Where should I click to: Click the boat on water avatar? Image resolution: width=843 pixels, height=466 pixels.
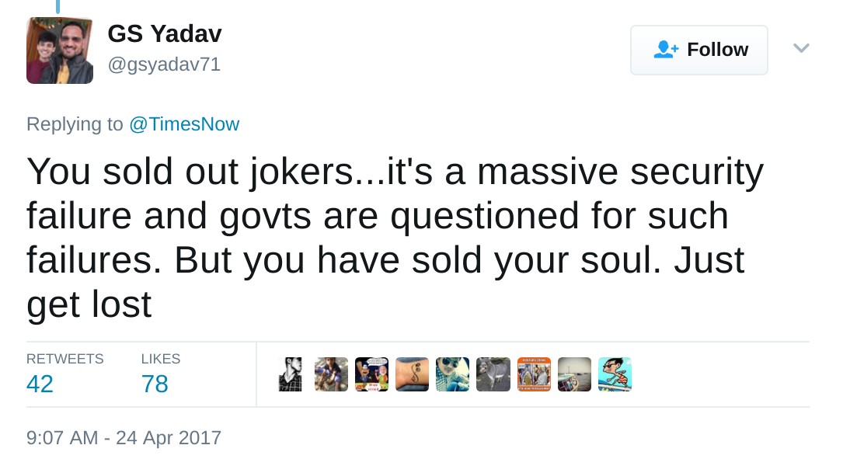click(x=574, y=374)
